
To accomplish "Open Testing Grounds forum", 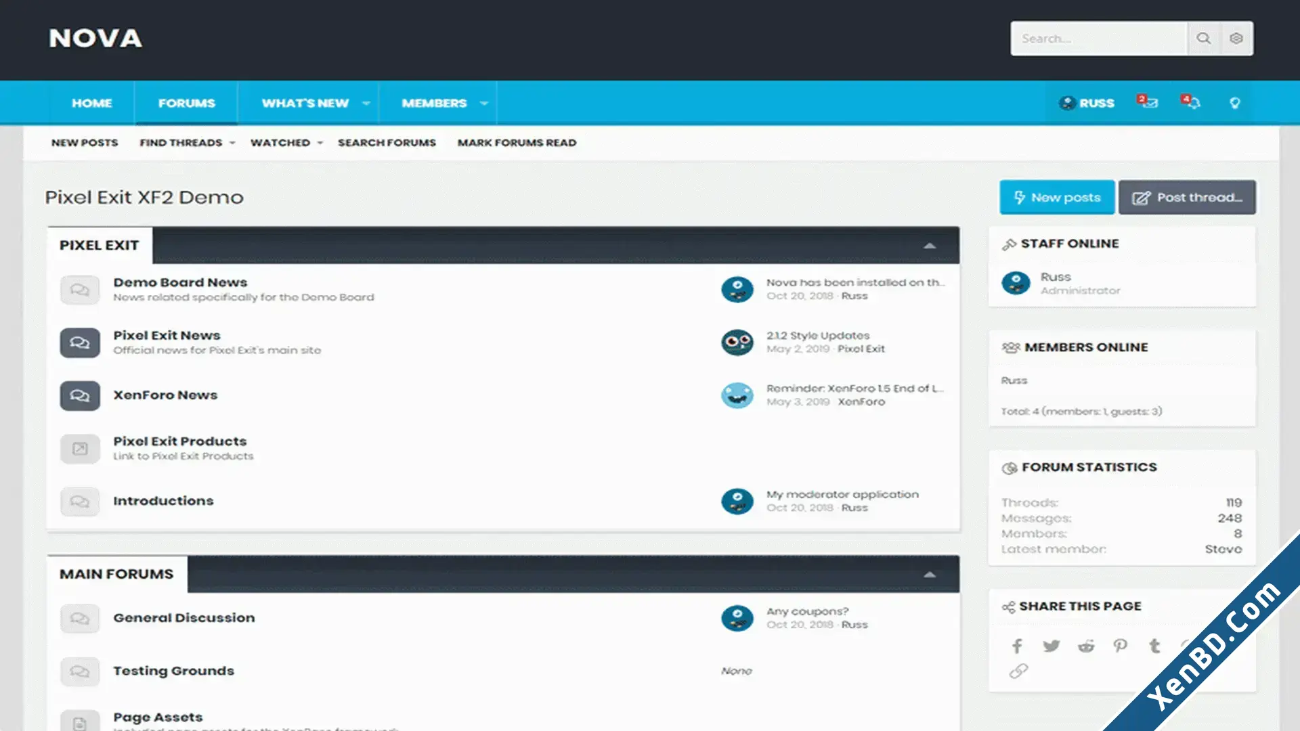I will click(174, 671).
